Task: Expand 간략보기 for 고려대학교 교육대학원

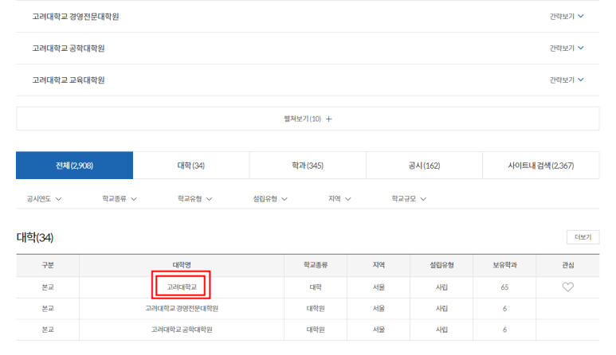Action: click(567, 80)
